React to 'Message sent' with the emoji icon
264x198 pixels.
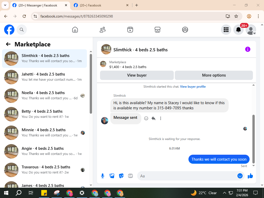pos(146,118)
